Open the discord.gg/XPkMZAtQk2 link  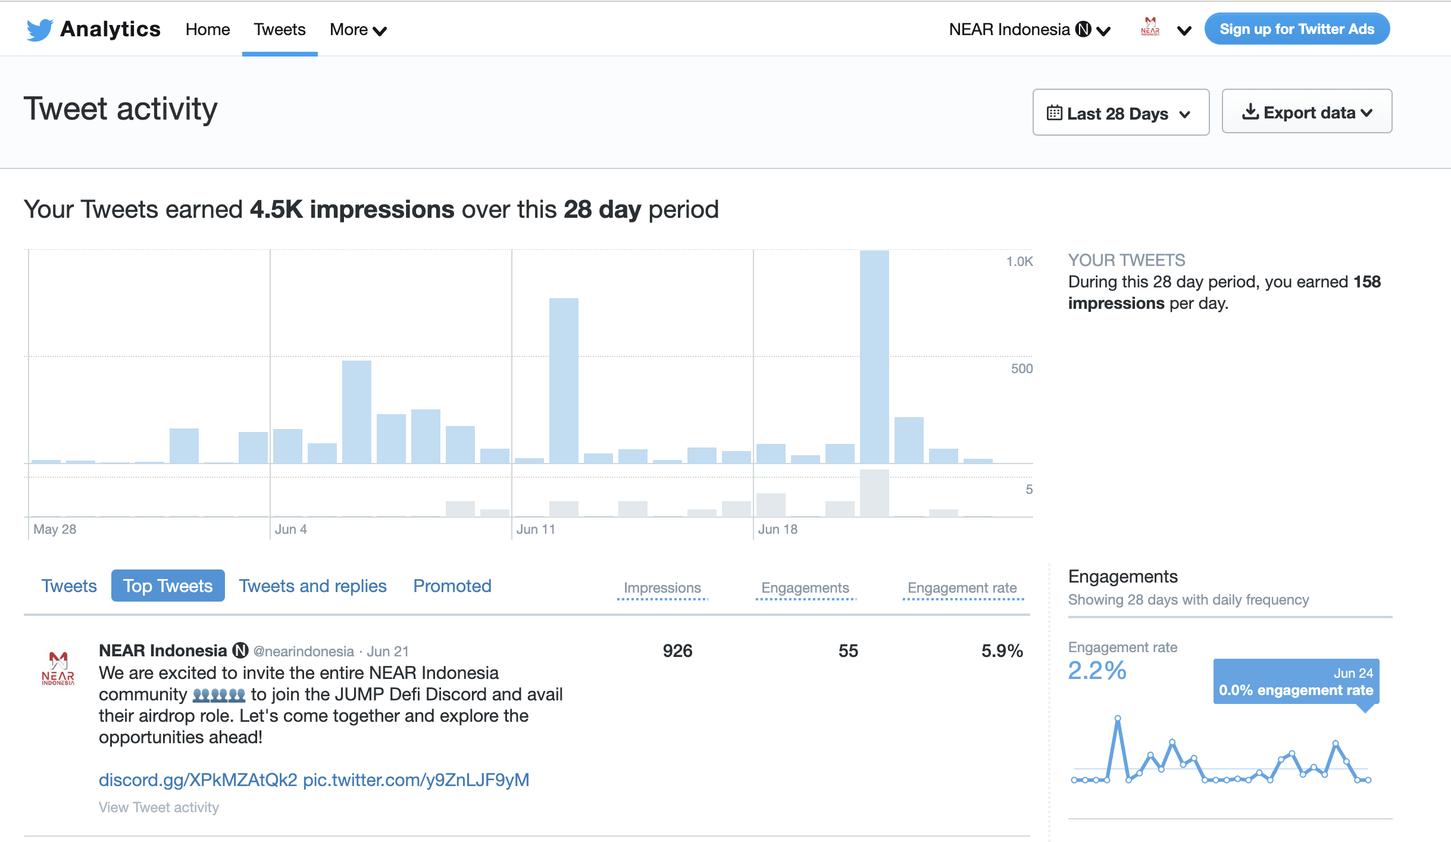[198, 780]
